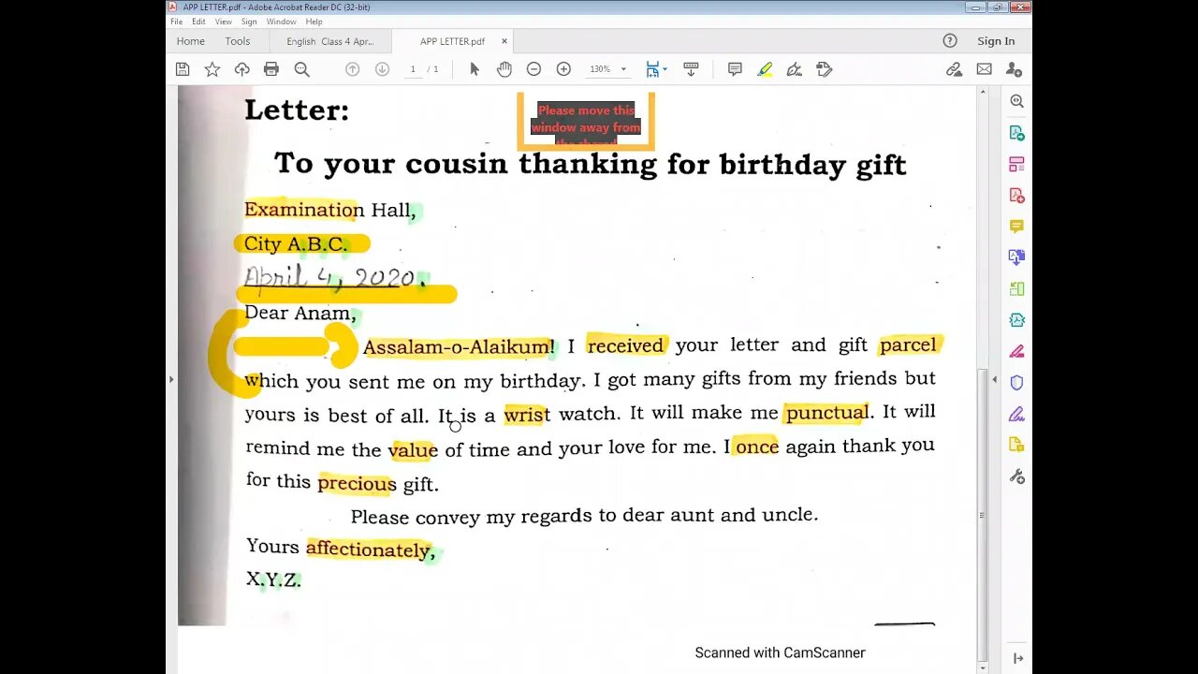Upload file to cloud with arrow-cloud icon
1198x674 pixels.
(241, 69)
